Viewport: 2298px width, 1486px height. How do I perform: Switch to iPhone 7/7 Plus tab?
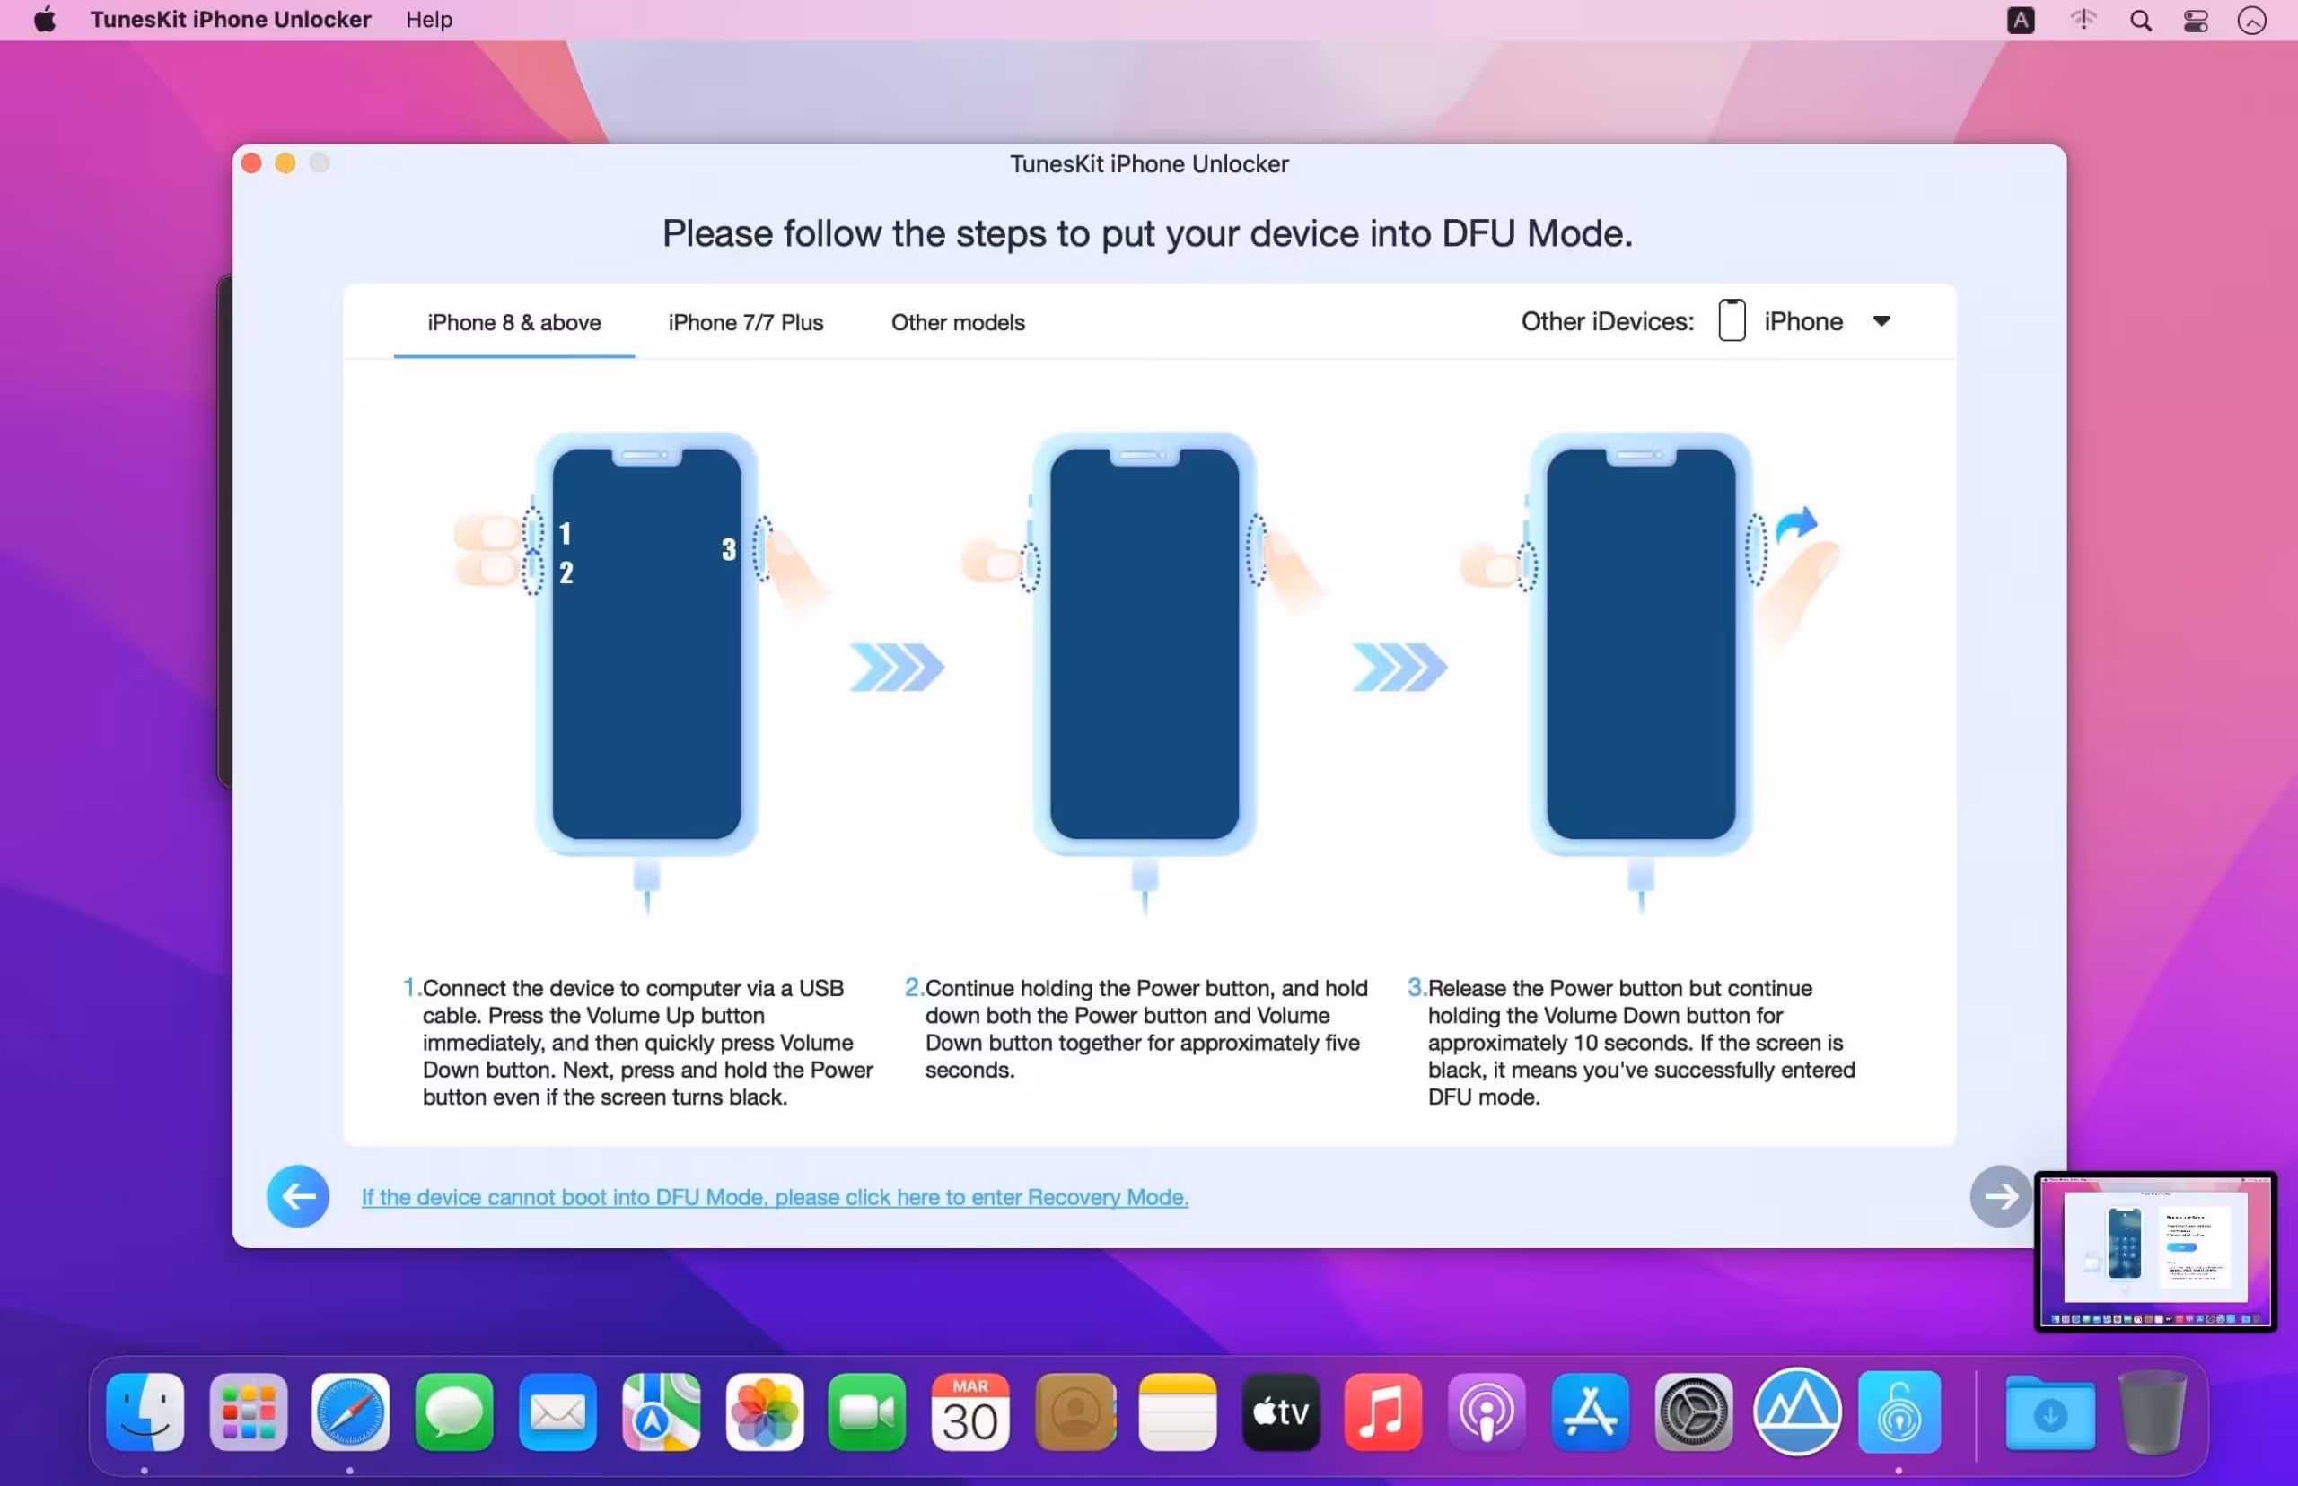tap(745, 322)
